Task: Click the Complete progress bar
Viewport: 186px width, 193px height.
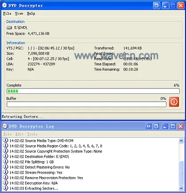Action: coord(93,91)
